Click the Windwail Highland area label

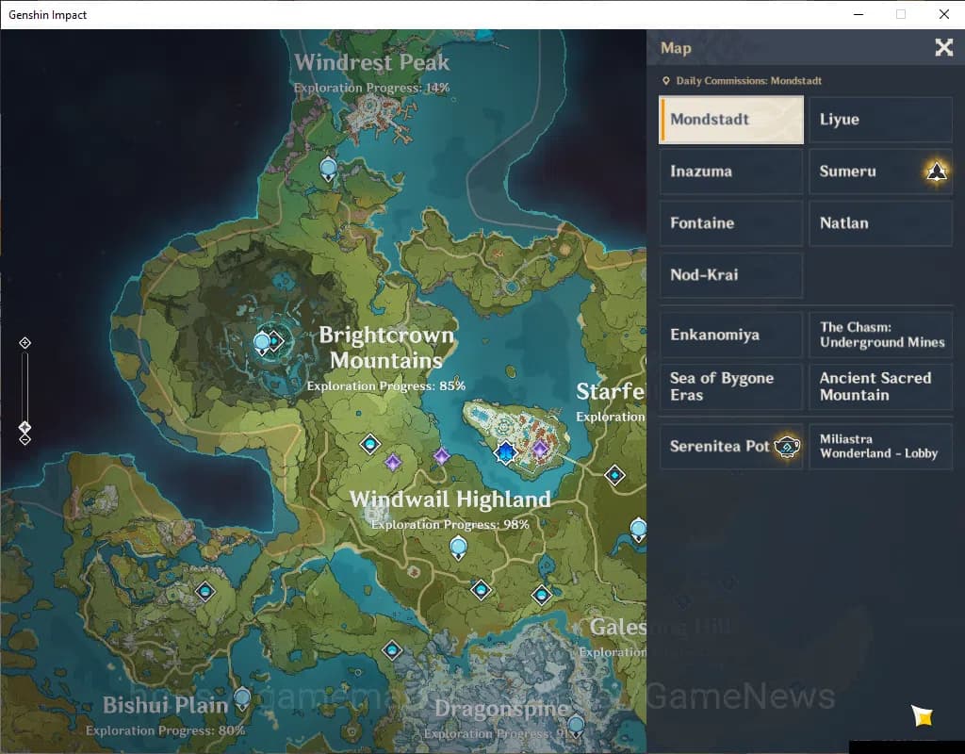pyautogui.click(x=450, y=499)
